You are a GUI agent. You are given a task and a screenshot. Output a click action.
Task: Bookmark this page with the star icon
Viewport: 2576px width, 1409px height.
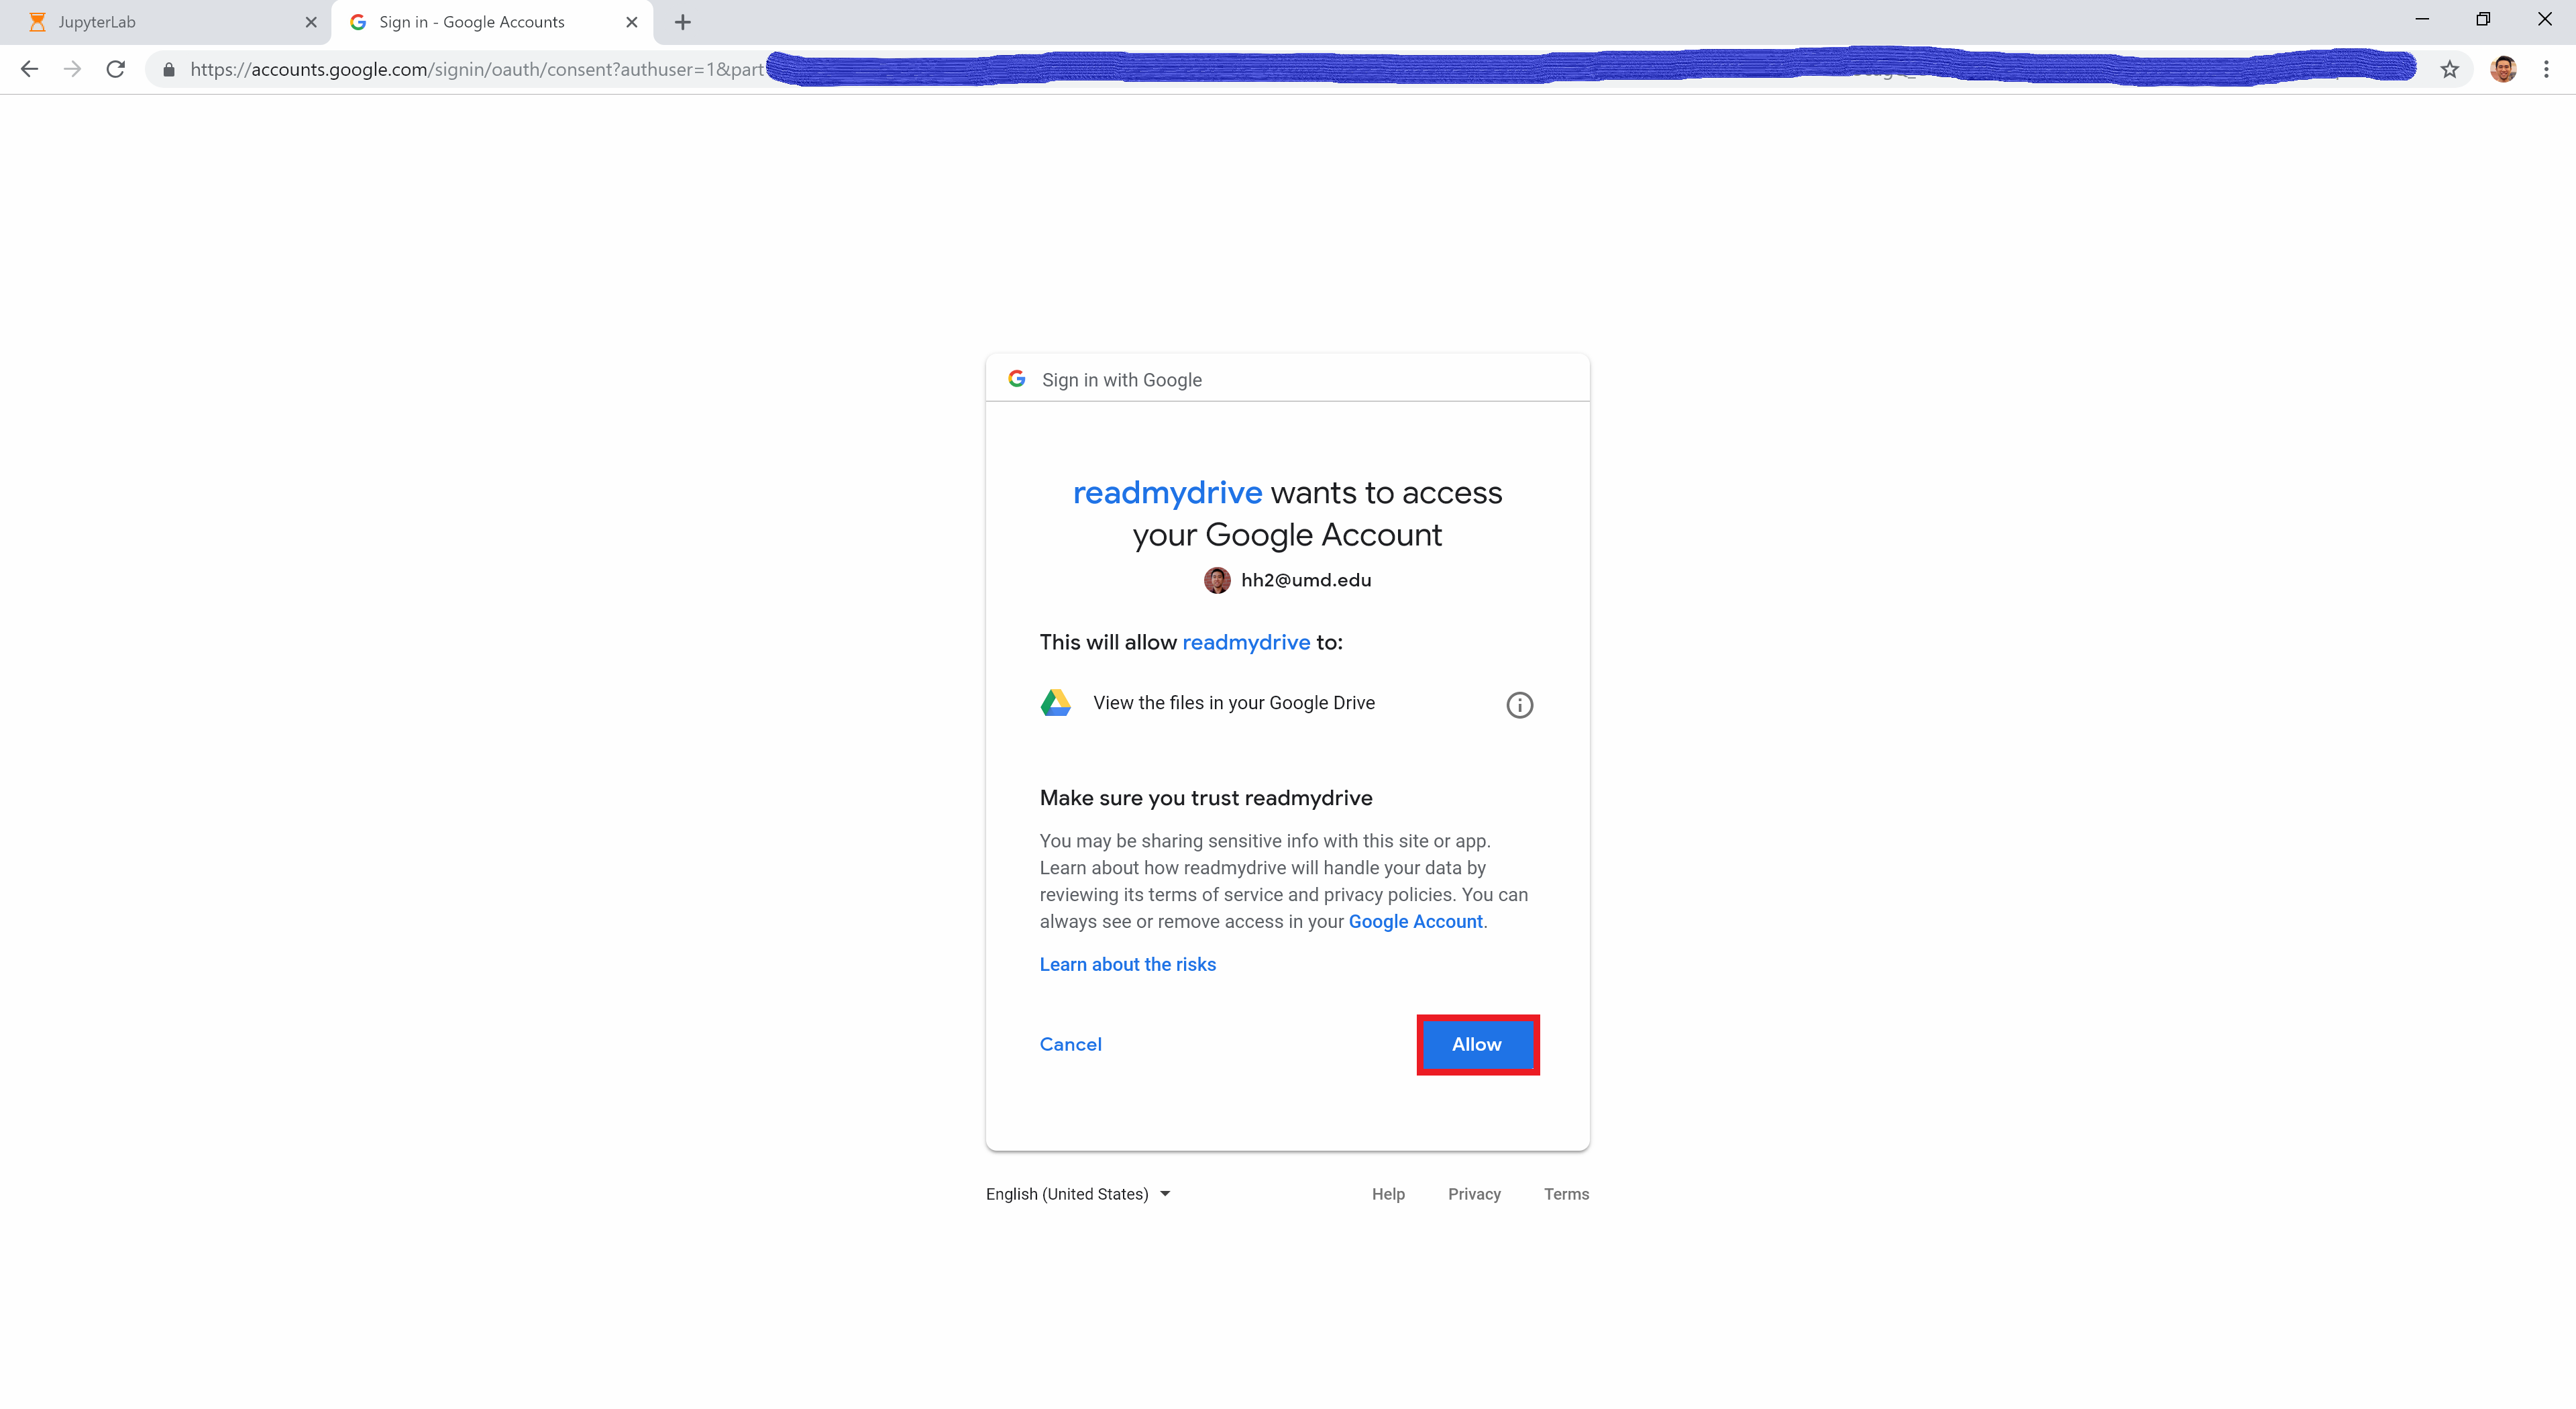pyautogui.click(x=2449, y=69)
